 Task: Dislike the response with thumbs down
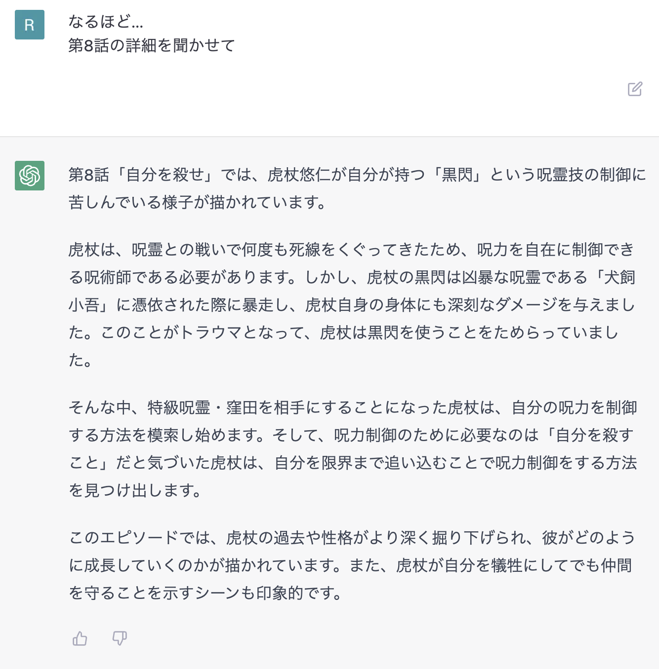pyautogui.click(x=120, y=638)
